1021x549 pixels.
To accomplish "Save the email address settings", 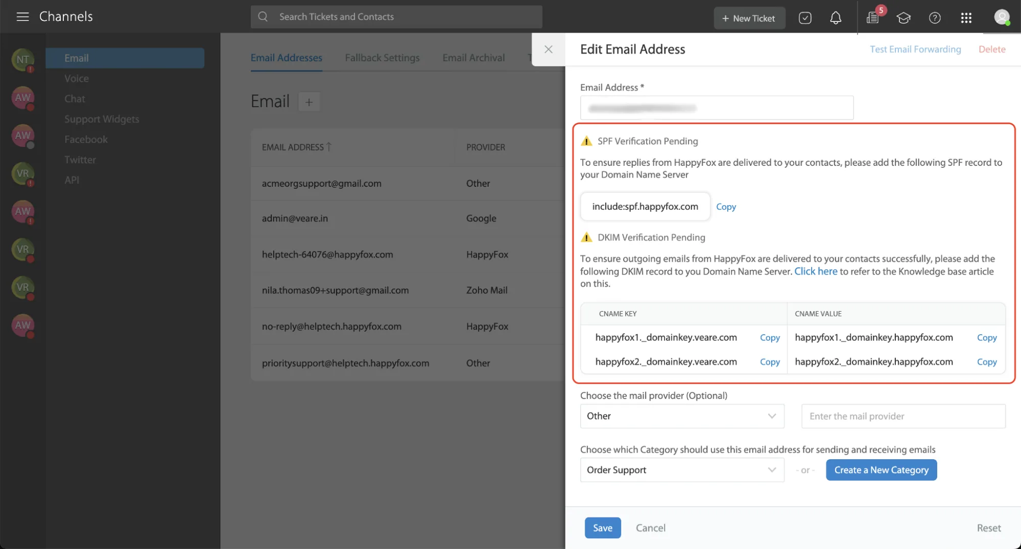I will pos(603,528).
